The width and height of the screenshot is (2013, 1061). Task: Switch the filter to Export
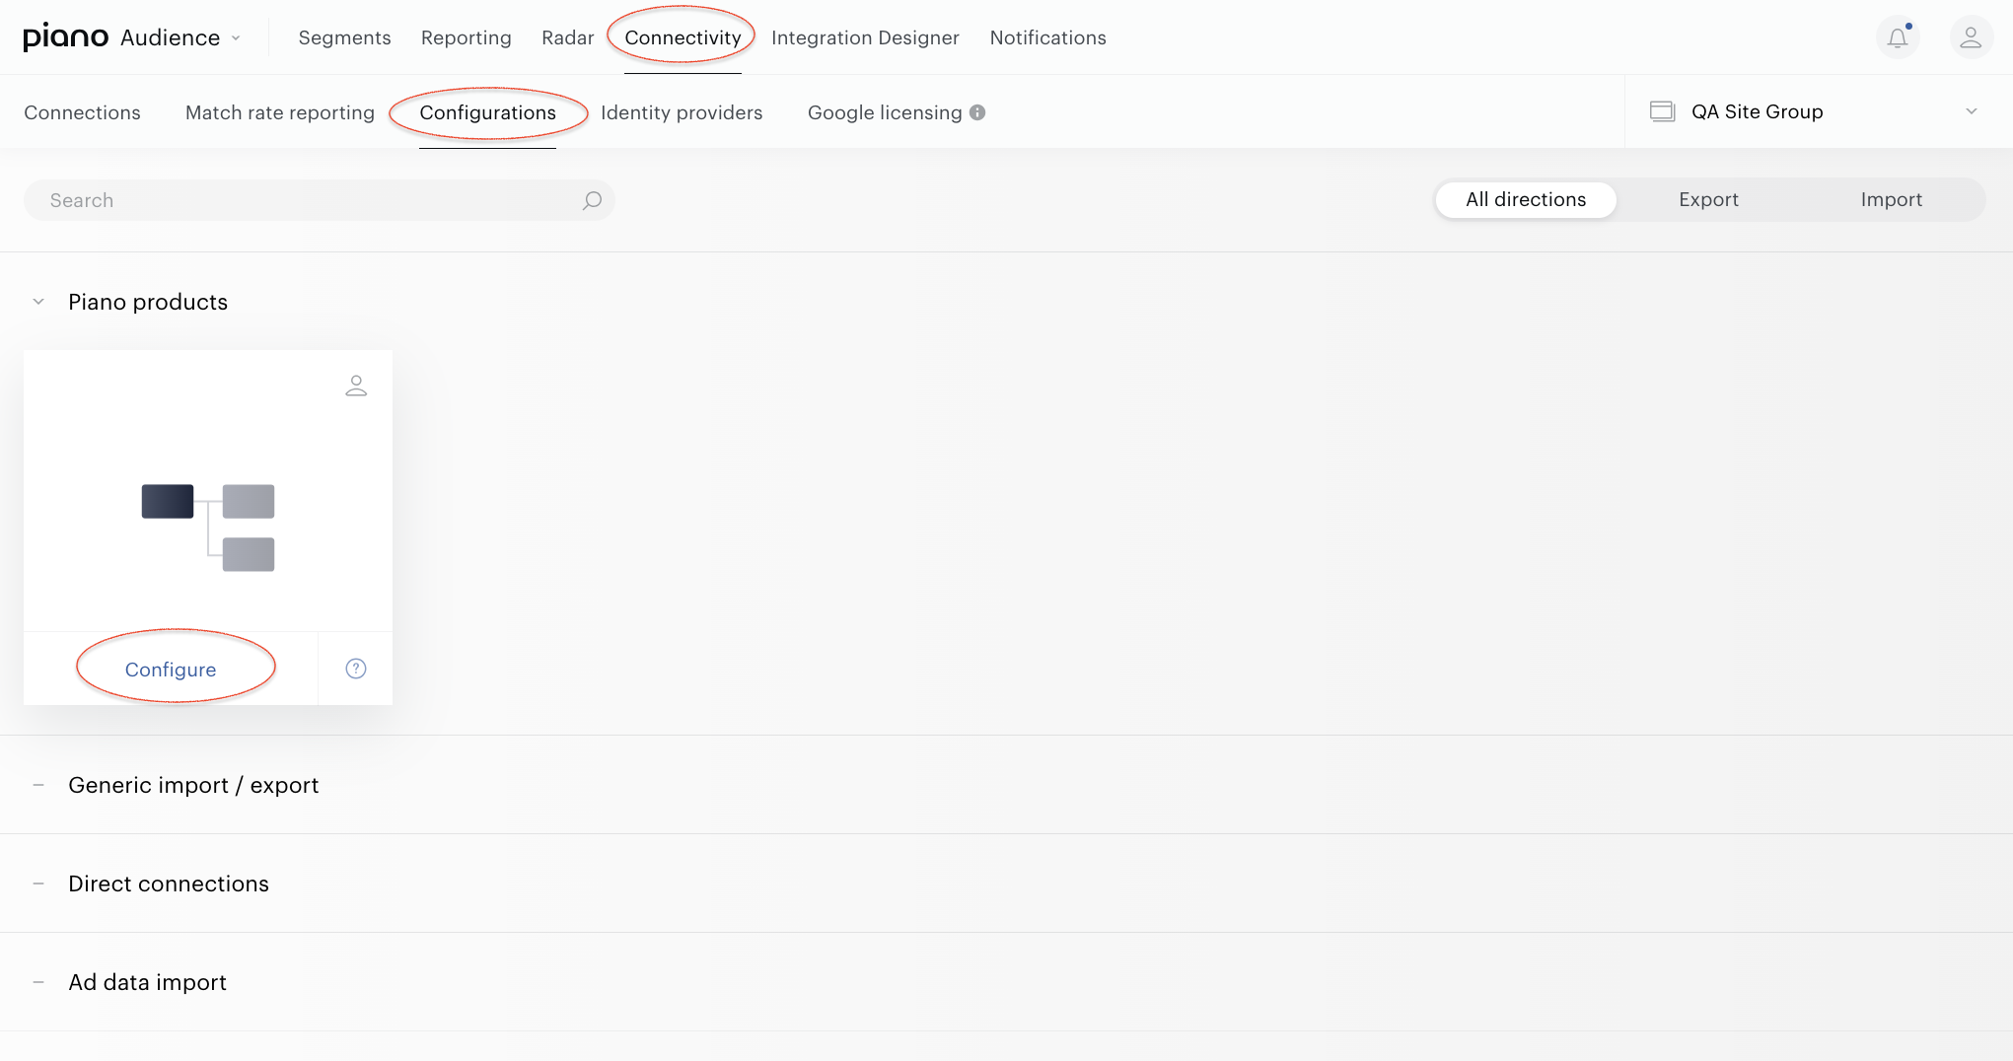point(1708,199)
